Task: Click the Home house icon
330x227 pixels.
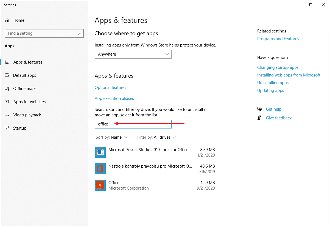Action: [7, 20]
